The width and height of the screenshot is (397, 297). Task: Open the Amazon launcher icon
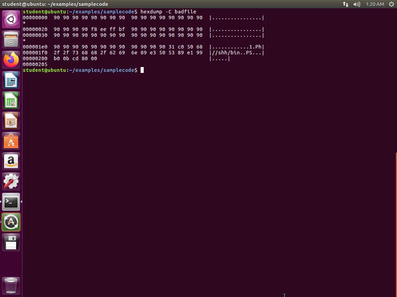11,161
